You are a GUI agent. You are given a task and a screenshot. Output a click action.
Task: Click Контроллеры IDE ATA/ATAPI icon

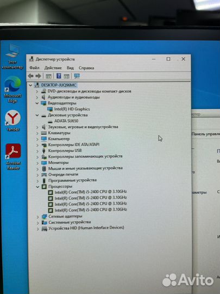44,145
